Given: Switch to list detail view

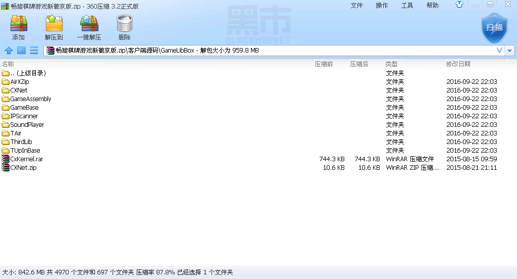Looking at the screenshot, I should click(x=34, y=51).
